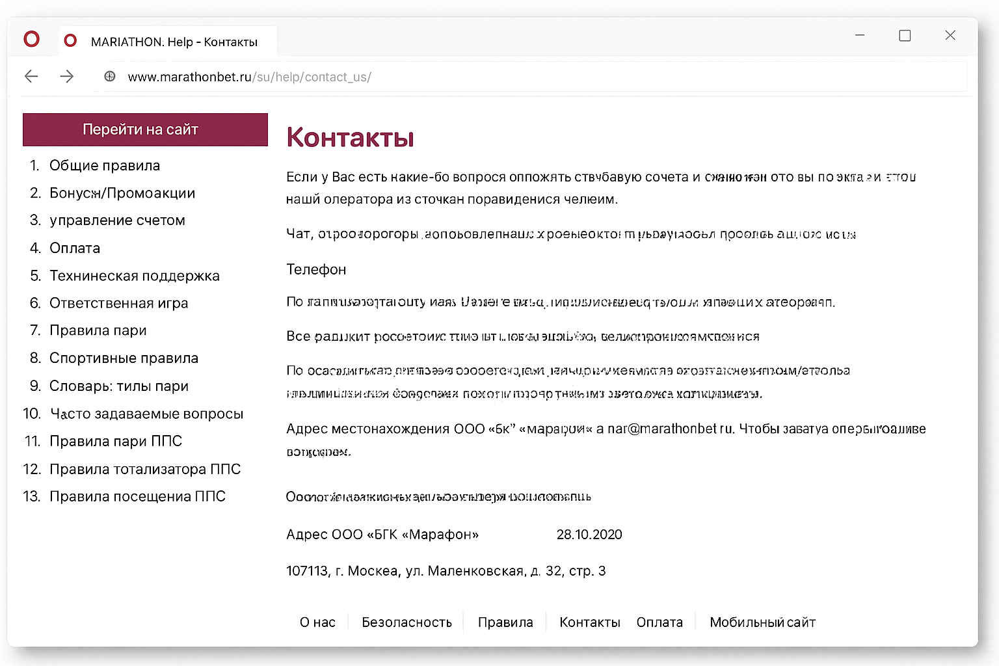Open the Оплата help section
Screen dimensions: 999x666
74,248
